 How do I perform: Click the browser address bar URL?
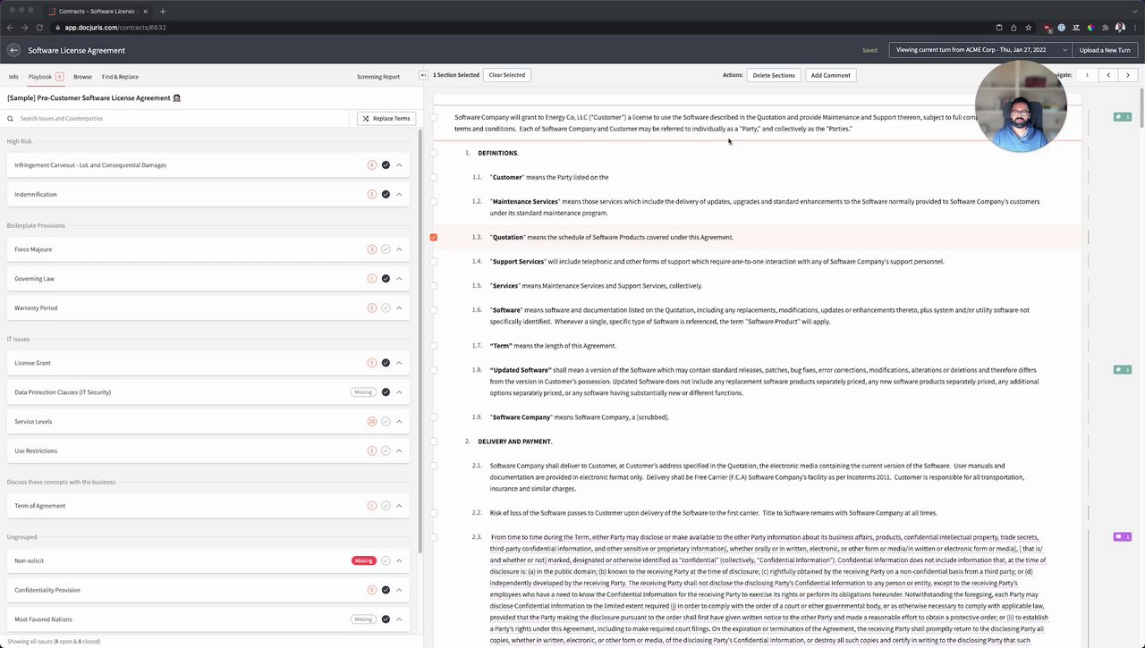115,28
